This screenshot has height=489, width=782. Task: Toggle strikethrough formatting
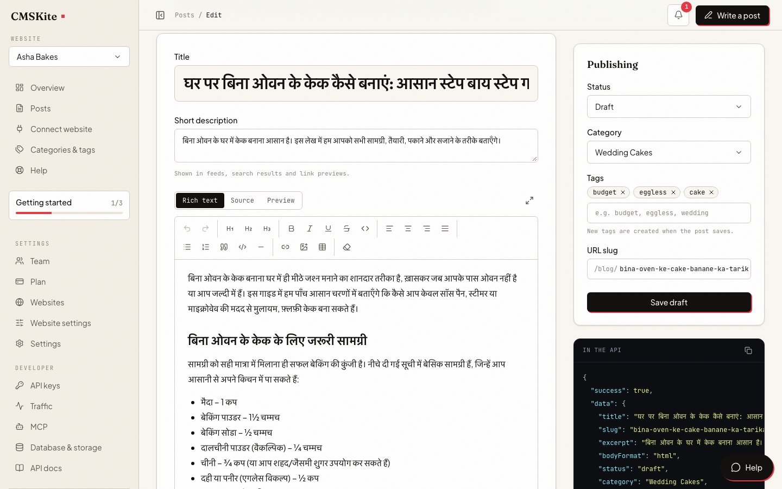pos(347,229)
